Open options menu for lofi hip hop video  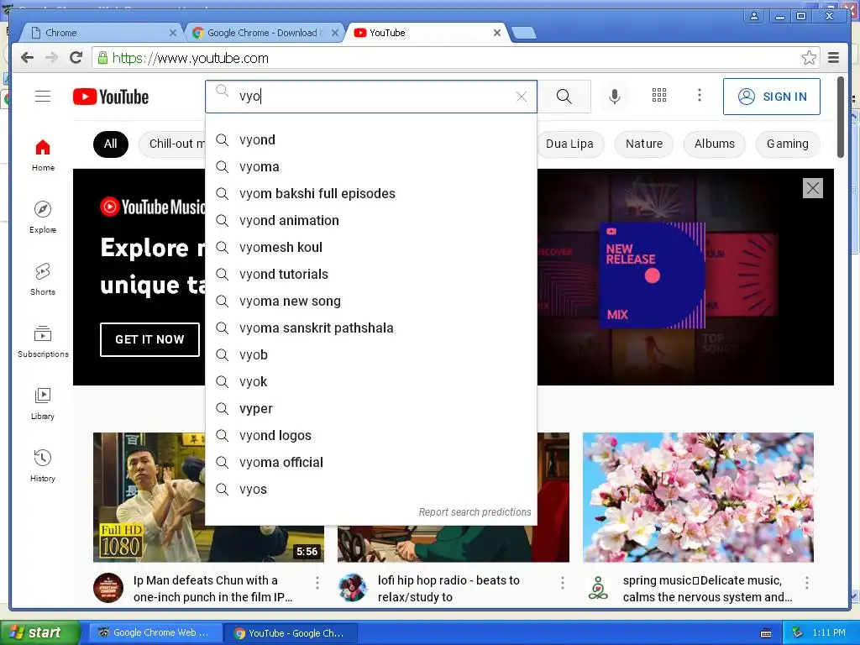562,583
